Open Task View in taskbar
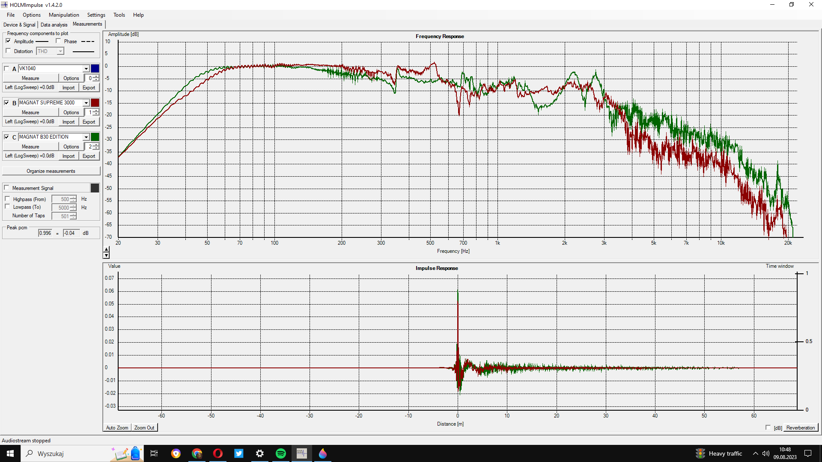The width and height of the screenshot is (822, 462). click(154, 453)
